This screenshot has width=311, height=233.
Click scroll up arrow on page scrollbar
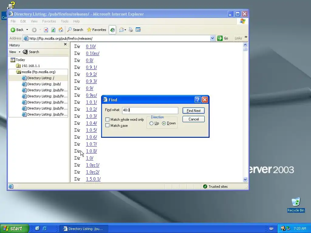coord(245,45)
